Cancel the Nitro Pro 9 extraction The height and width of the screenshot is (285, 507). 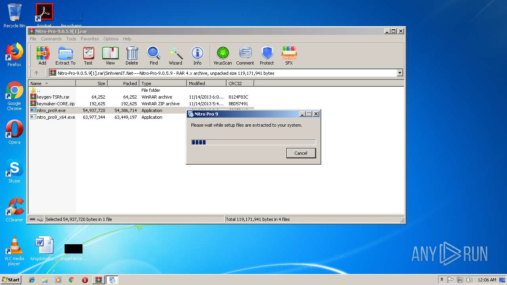[x=301, y=153]
